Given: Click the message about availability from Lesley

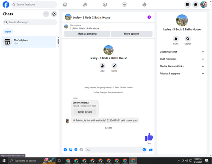Looking at the screenshot, I should pyautogui.click(x=105, y=120).
